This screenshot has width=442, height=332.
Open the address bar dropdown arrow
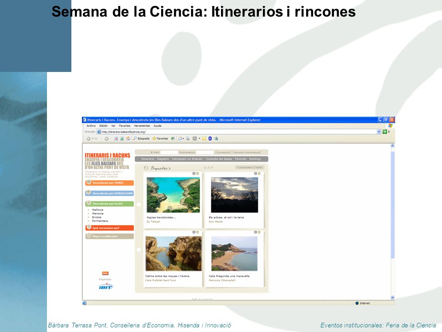[378, 132]
